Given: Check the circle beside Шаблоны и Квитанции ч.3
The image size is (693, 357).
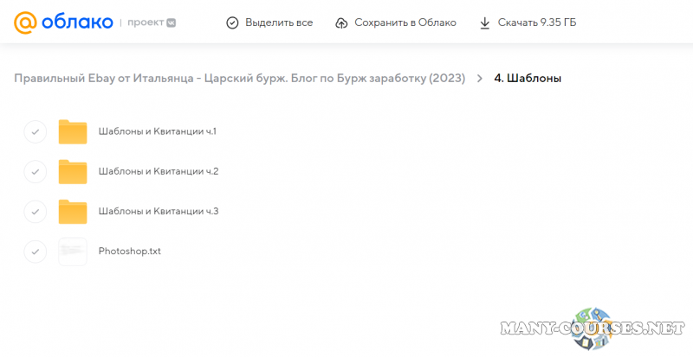Looking at the screenshot, I should point(35,211).
